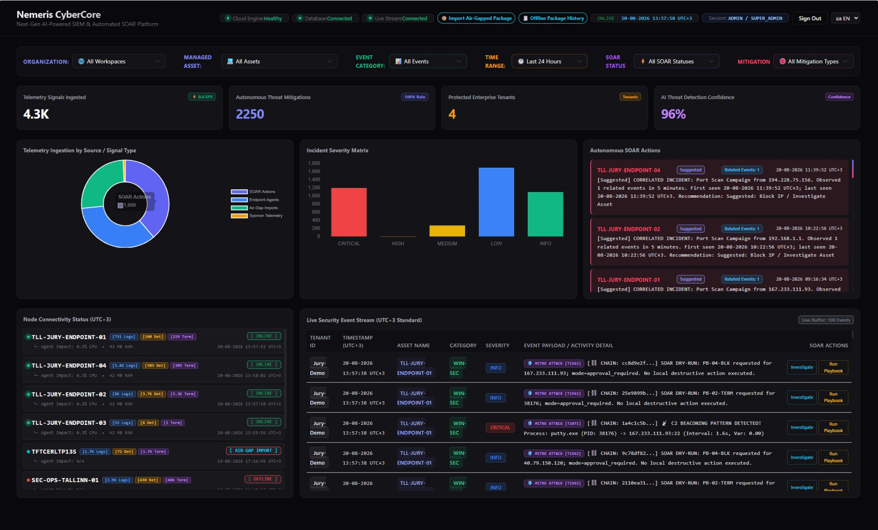Image resolution: width=878 pixels, height=530 pixels.
Task: Click the 1.4K Logs badge for TLL-JURY-ENDPOINT-04
Action: [125, 366]
